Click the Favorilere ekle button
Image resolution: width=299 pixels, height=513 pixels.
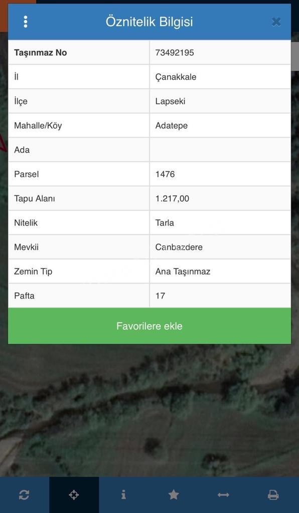tap(149, 326)
